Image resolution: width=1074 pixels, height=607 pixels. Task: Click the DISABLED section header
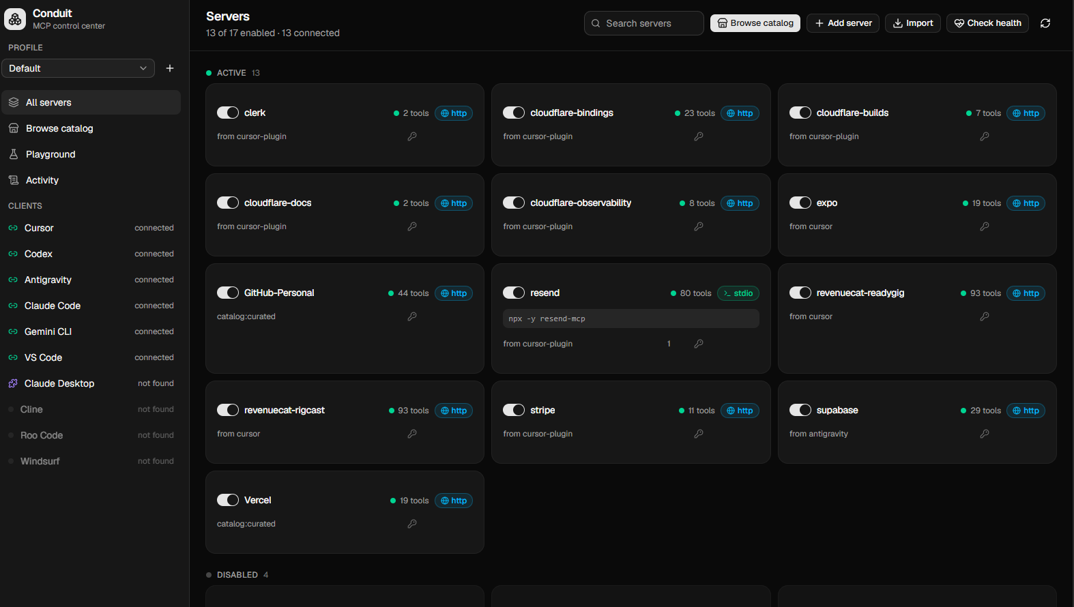(x=237, y=575)
